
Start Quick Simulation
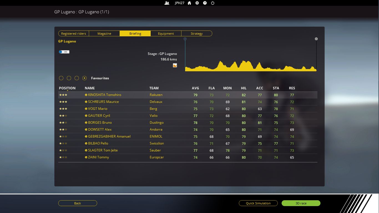click(x=258, y=203)
